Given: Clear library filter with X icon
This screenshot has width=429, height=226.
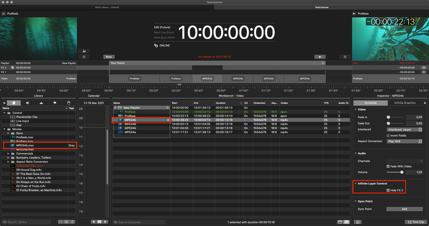Looking at the screenshot, I should 4,103.
